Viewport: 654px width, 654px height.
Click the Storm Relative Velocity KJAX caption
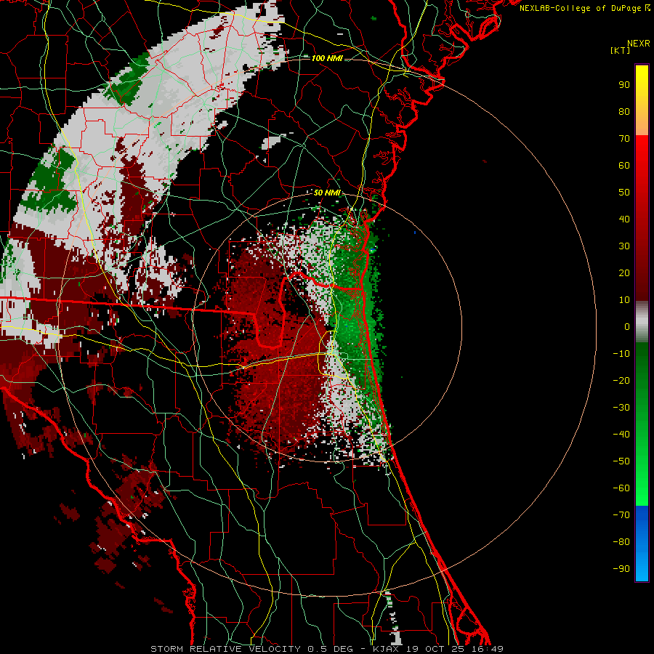click(x=327, y=649)
